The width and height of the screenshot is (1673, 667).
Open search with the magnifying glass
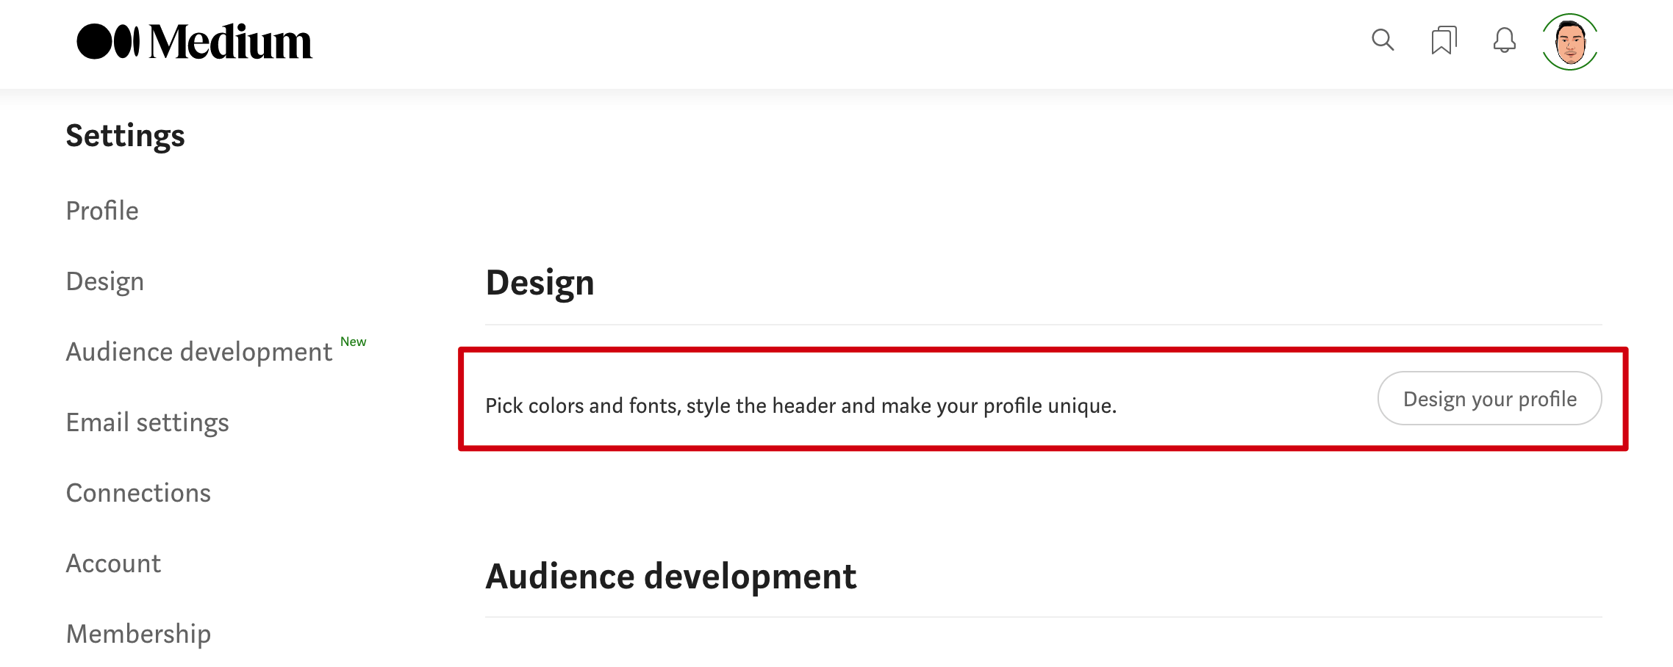1383,40
